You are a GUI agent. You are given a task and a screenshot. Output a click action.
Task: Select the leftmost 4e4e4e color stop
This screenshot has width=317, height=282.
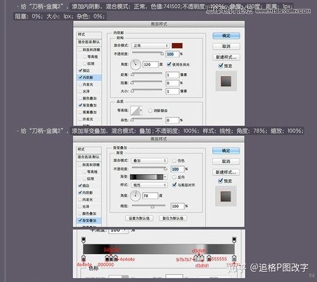[x=84, y=258]
